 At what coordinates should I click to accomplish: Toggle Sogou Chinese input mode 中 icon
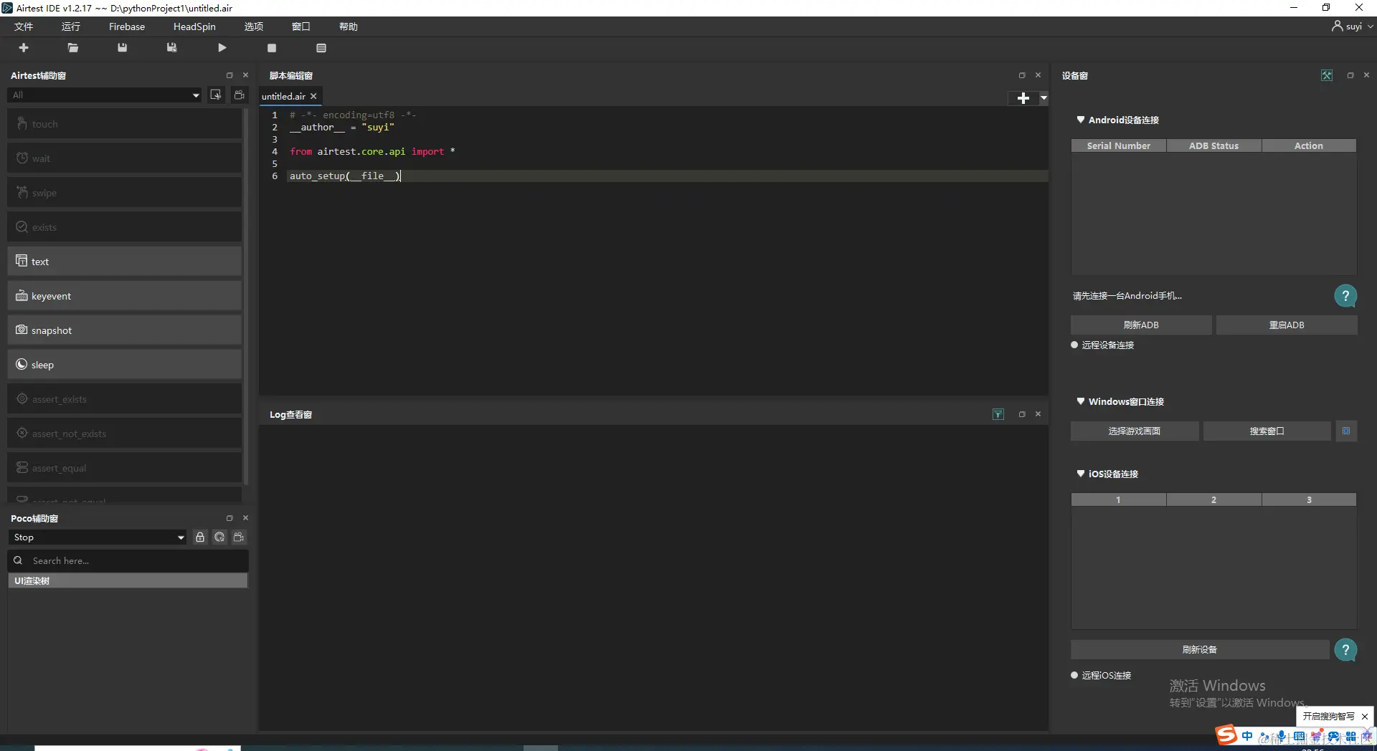click(x=1248, y=736)
